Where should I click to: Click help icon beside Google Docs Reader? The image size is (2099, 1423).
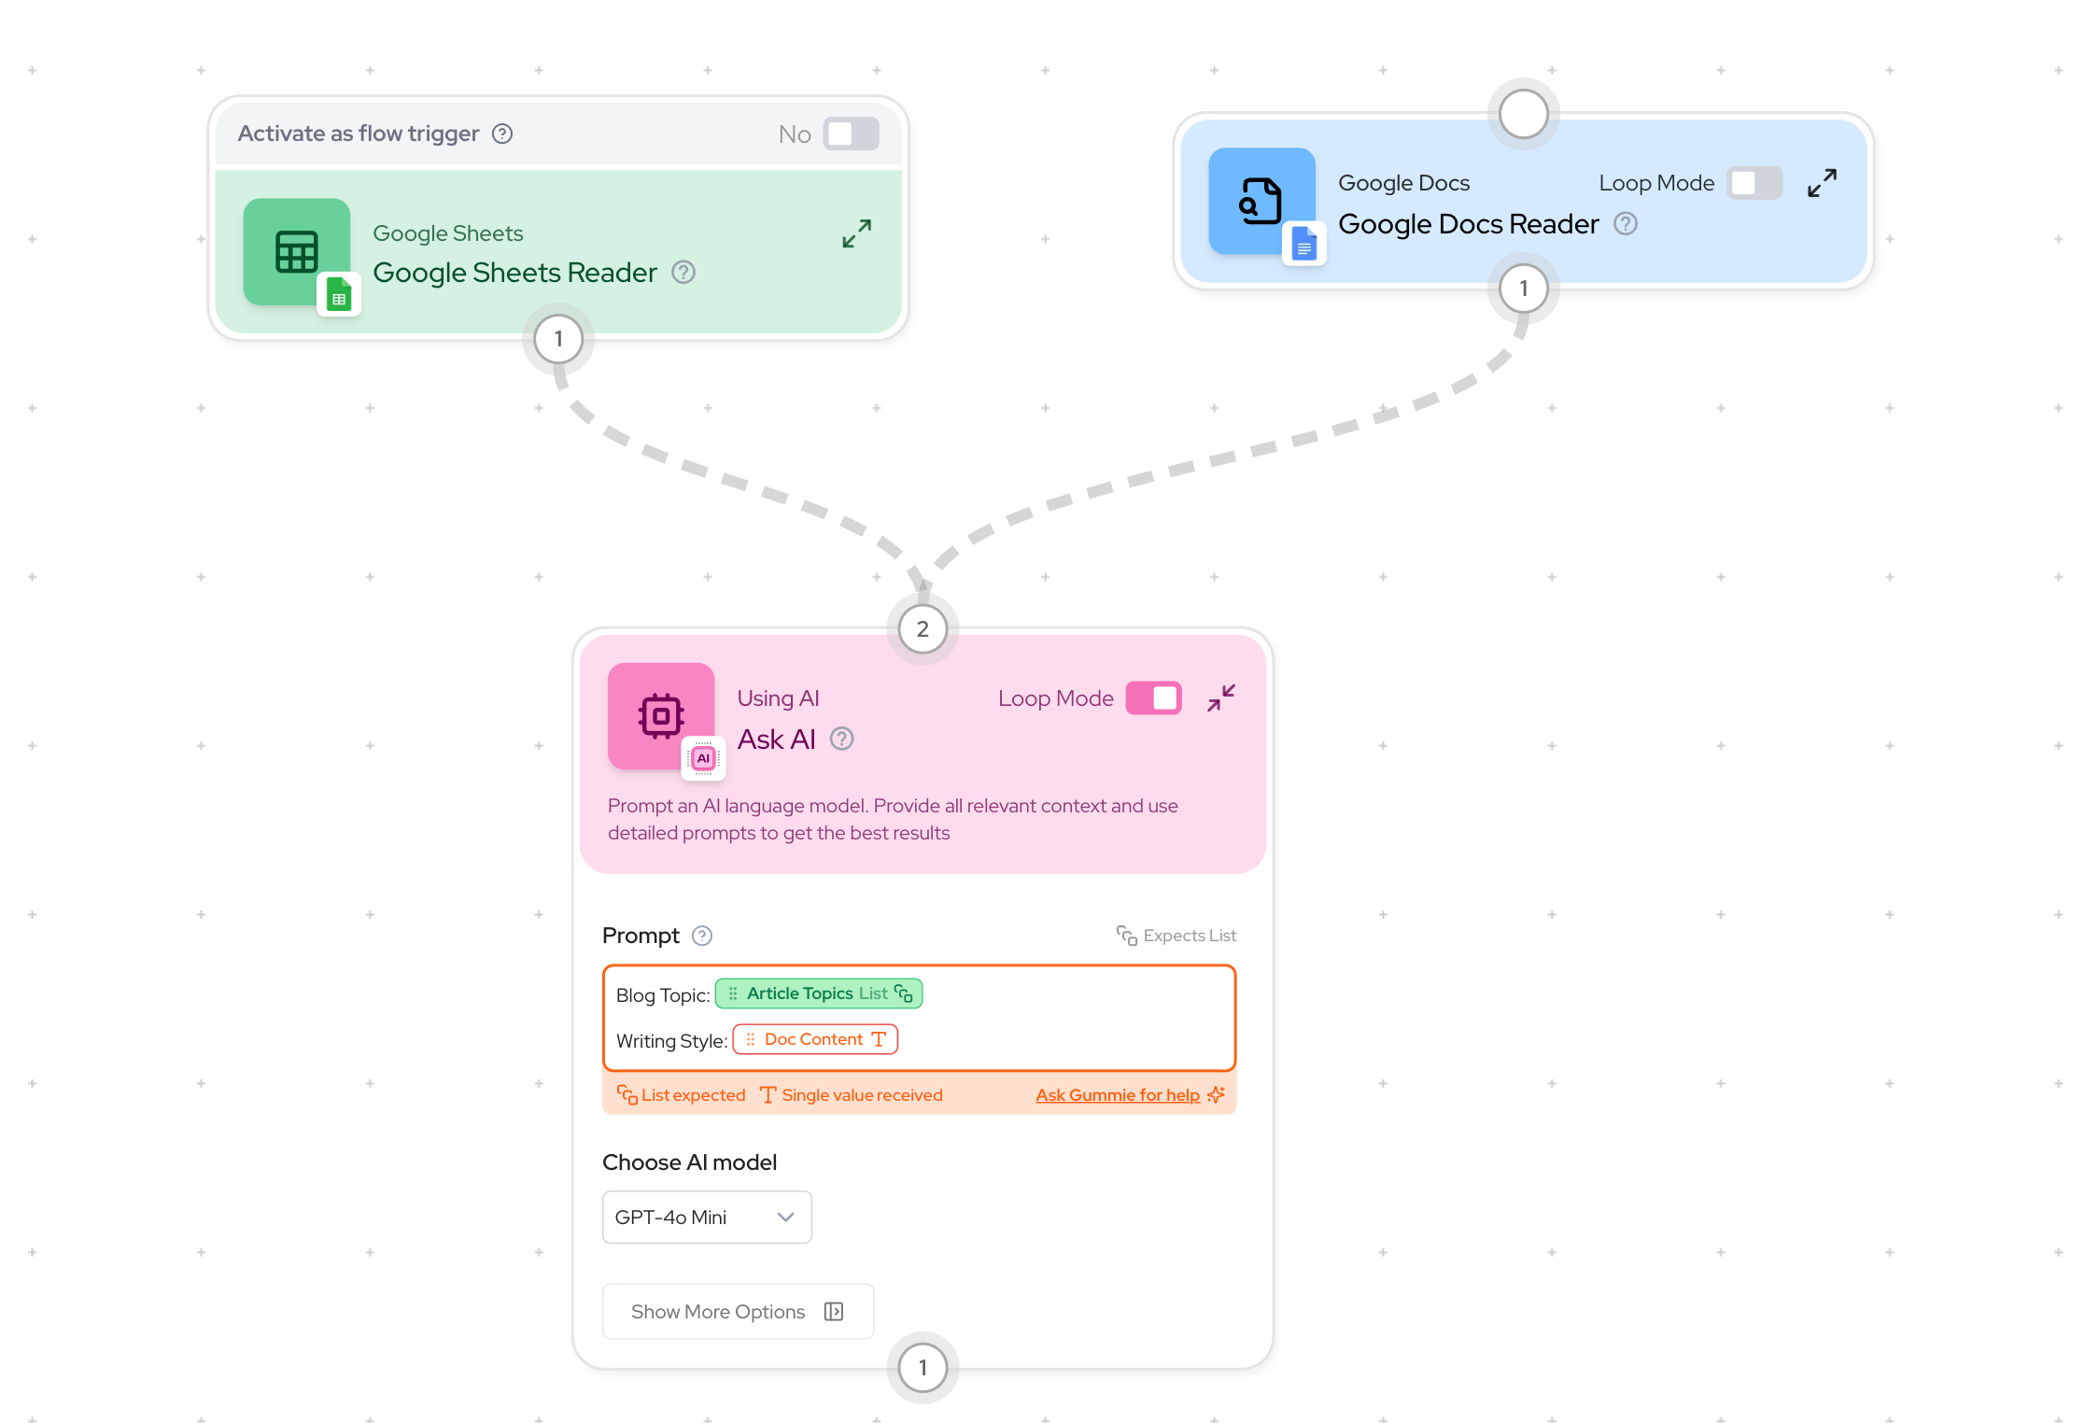tap(1626, 224)
